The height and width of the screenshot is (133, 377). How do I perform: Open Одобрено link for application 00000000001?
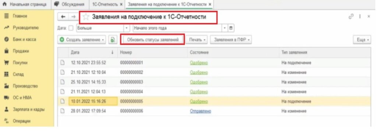198,63
